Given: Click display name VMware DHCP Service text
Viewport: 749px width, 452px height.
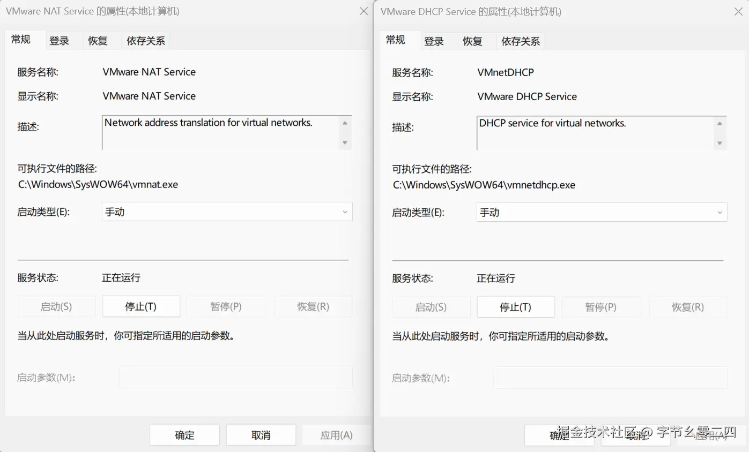Looking at the screenshot, I should 527,96.
